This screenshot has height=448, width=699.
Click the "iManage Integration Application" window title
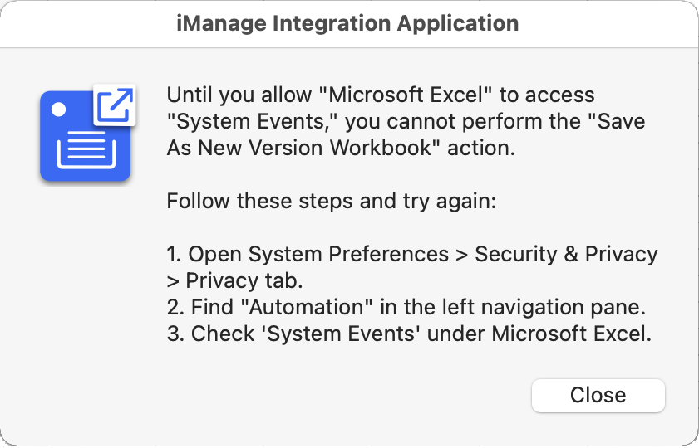pyautogui.click(x=348, y=22)
